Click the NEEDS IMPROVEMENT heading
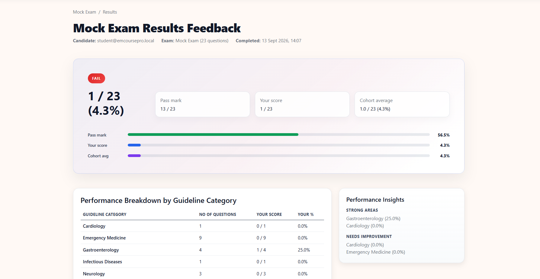 pos(369,236)
